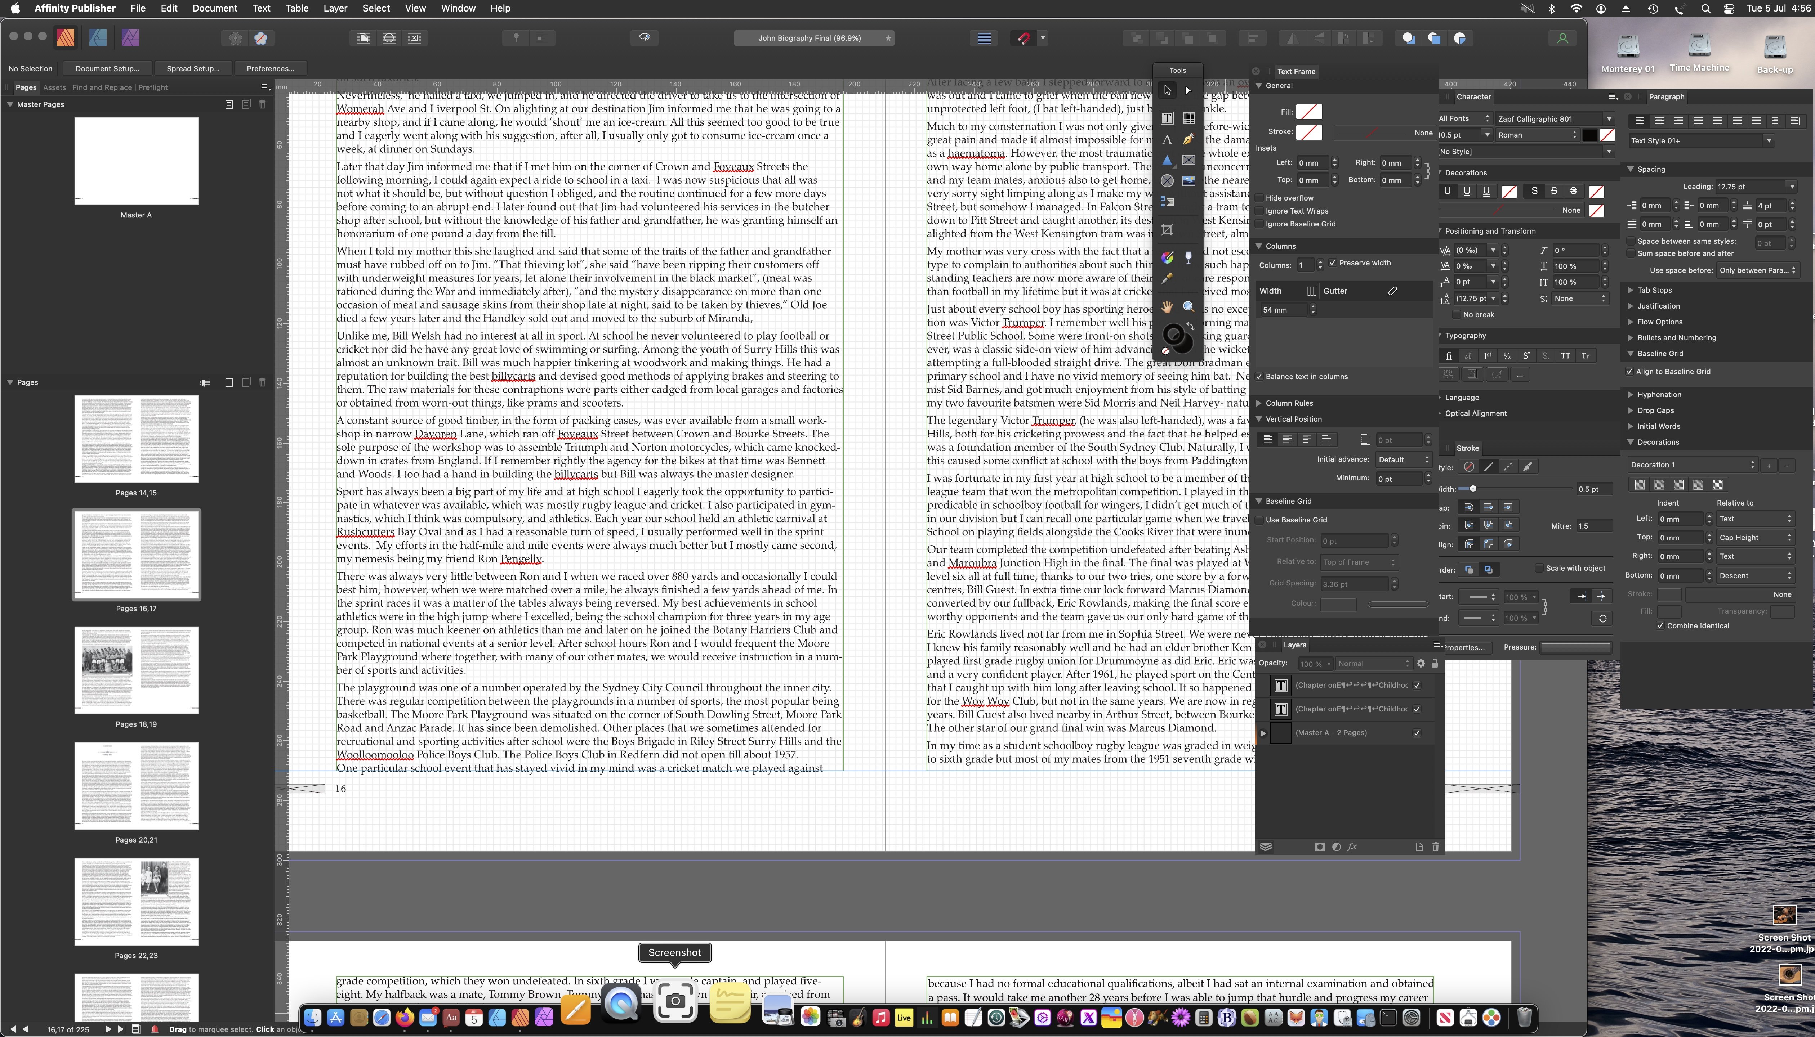Enable Sum space before and after
The width and height of the screenshot is (1815, 1037).
pyautogui.click(x=1631, y=253)
